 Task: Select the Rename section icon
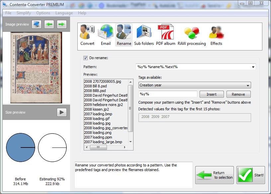[x=124, y=35]
